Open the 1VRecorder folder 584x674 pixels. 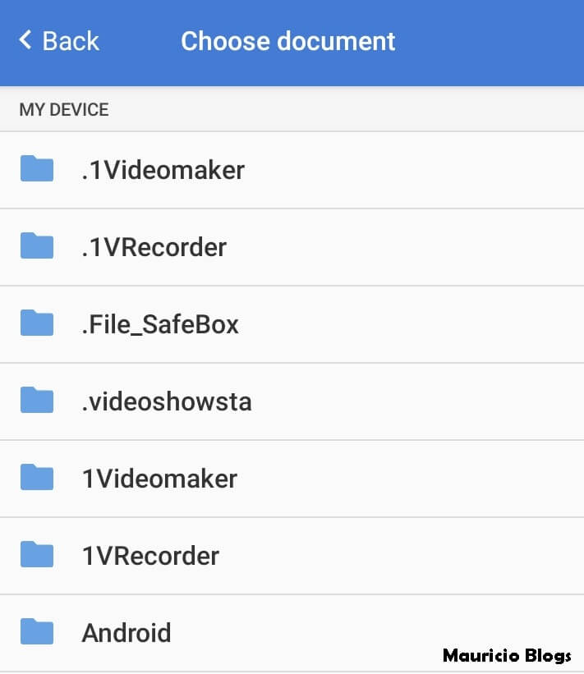coord(149,555)
